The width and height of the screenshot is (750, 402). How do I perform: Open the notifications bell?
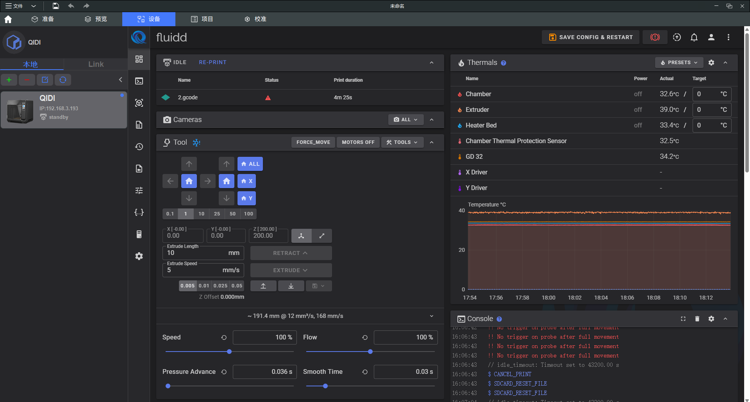(694, 37)
